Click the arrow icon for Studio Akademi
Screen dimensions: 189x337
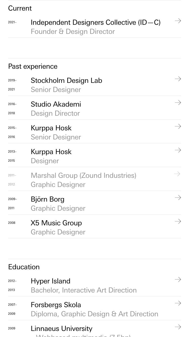(x=178, y=103)
